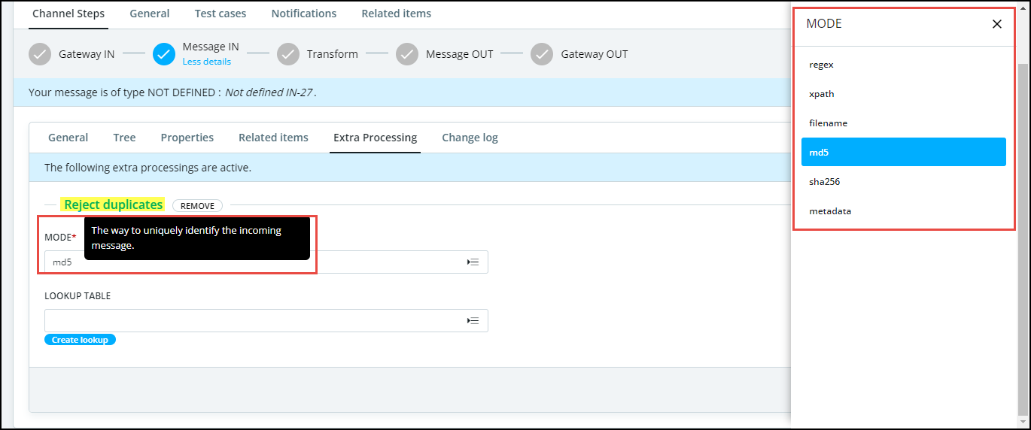Click the Transform step check icon
The height and width of the screenshot is (430, 1031).
[288, 54]
